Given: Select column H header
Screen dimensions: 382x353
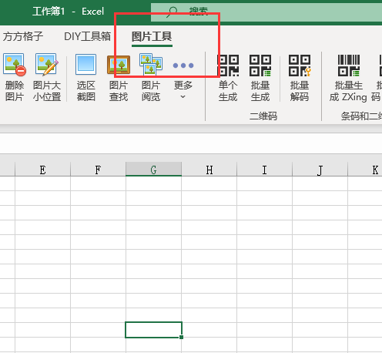Looking at the screenshot, I should 209,170.
